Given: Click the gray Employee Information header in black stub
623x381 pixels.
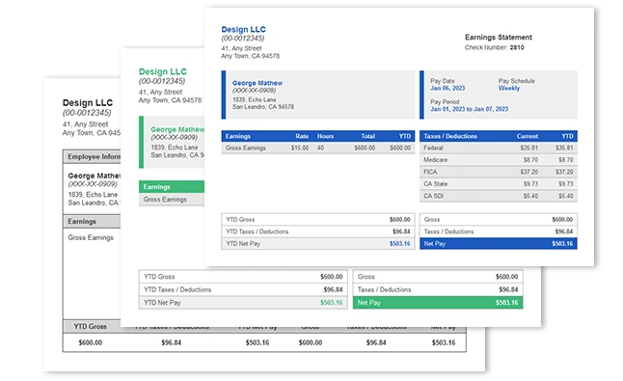Looking at the screenshot, I should (92, 156).
